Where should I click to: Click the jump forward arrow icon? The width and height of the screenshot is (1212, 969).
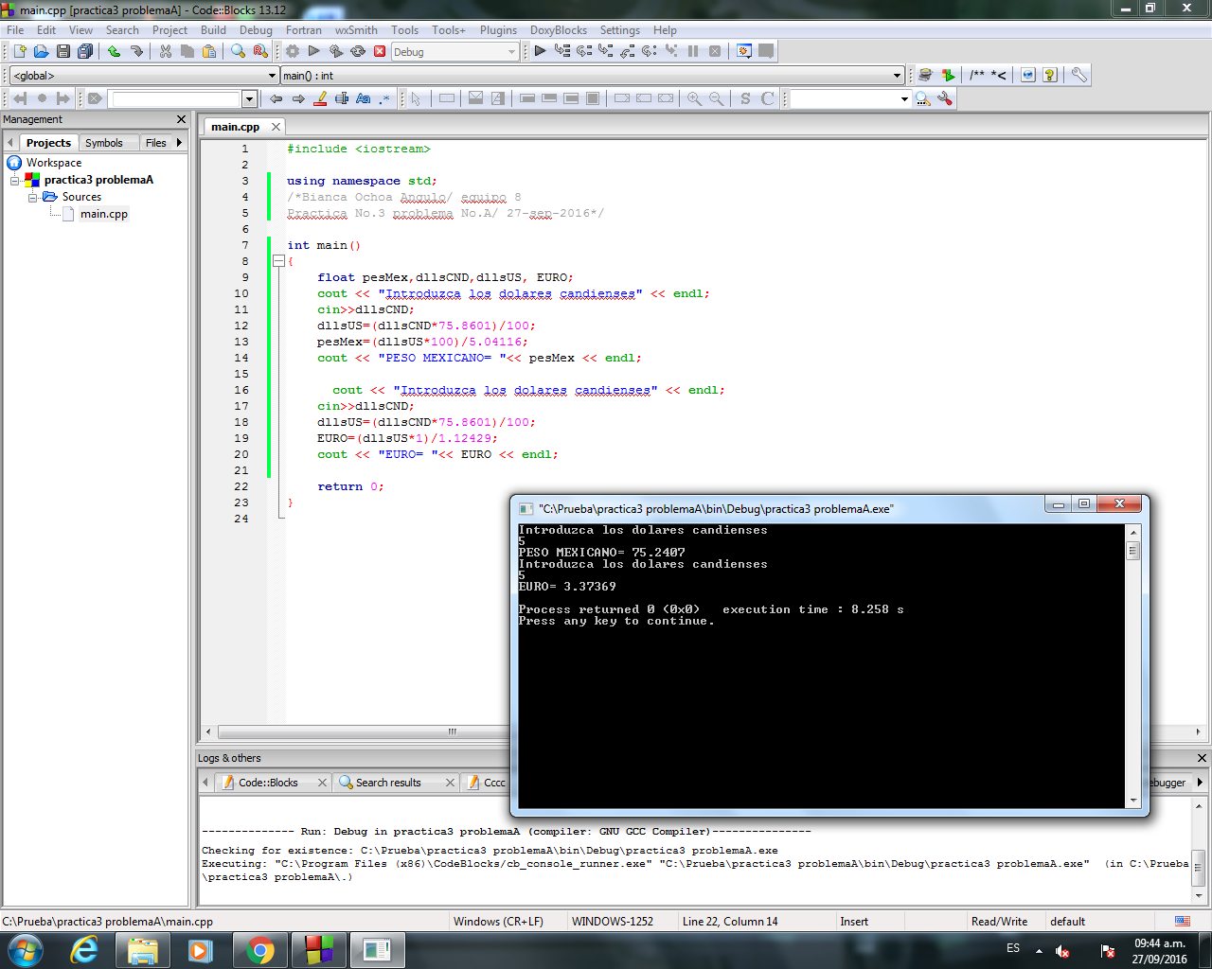(298, 98)
